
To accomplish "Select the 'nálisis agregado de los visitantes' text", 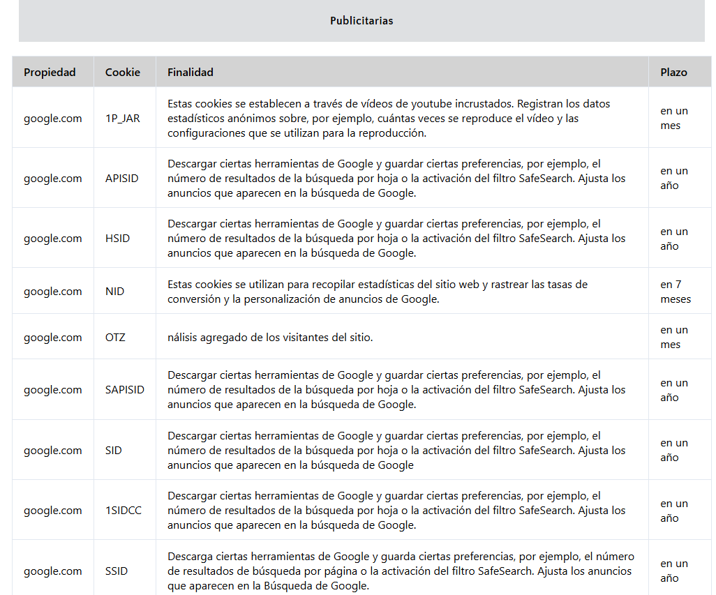I will pyautogui.click(x=270, y=338).
